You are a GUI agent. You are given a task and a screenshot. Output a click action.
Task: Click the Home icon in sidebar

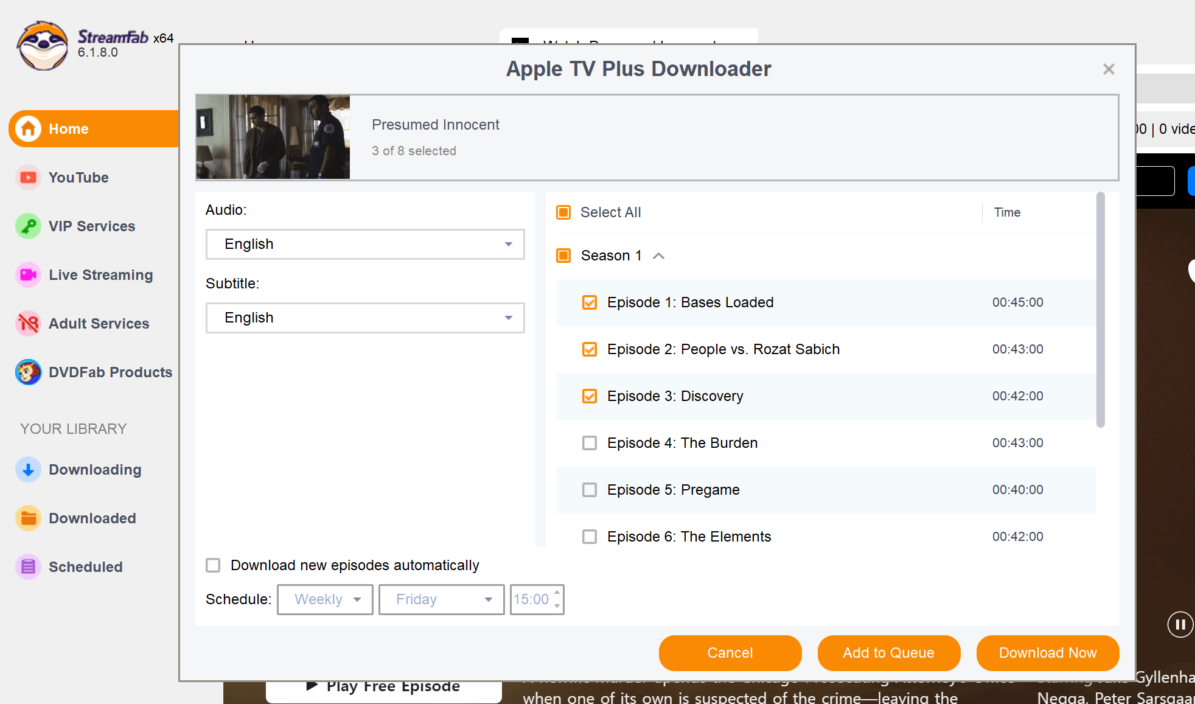[28, 129]
